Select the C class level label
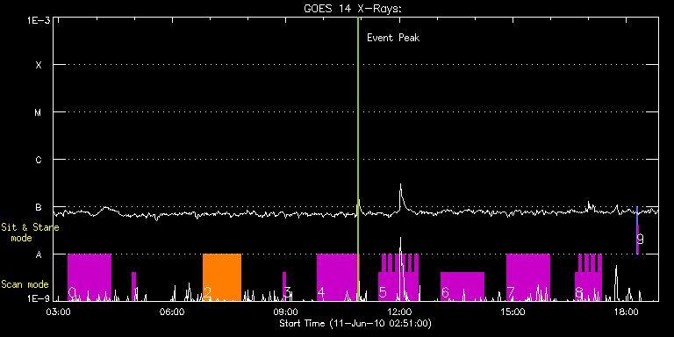This screenshot has width=674, height=337. (39, 160)
